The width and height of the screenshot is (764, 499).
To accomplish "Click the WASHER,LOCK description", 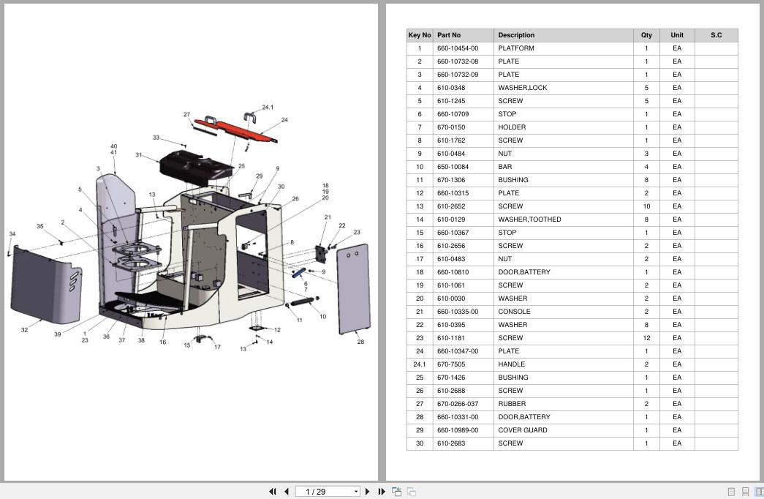I will pyautogui.click(x=522, y=88).
